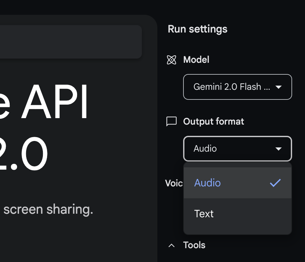The height and width of the screenshot is (262, 305).
Task: Collapse the Tools section chevron
Action: [172, 245]
